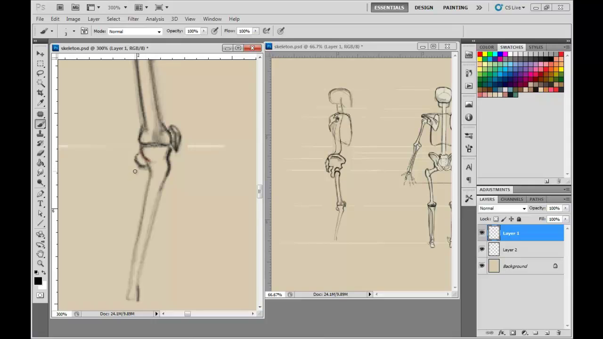Switch to Painting workspace
The width and height of the screenshot is (603, 339).
pyautogui.click(x=455, y=8)
